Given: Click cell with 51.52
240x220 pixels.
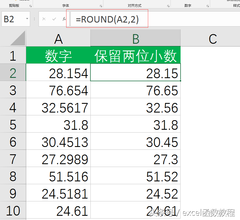Looking at the screenshot, I should (135, 175).
